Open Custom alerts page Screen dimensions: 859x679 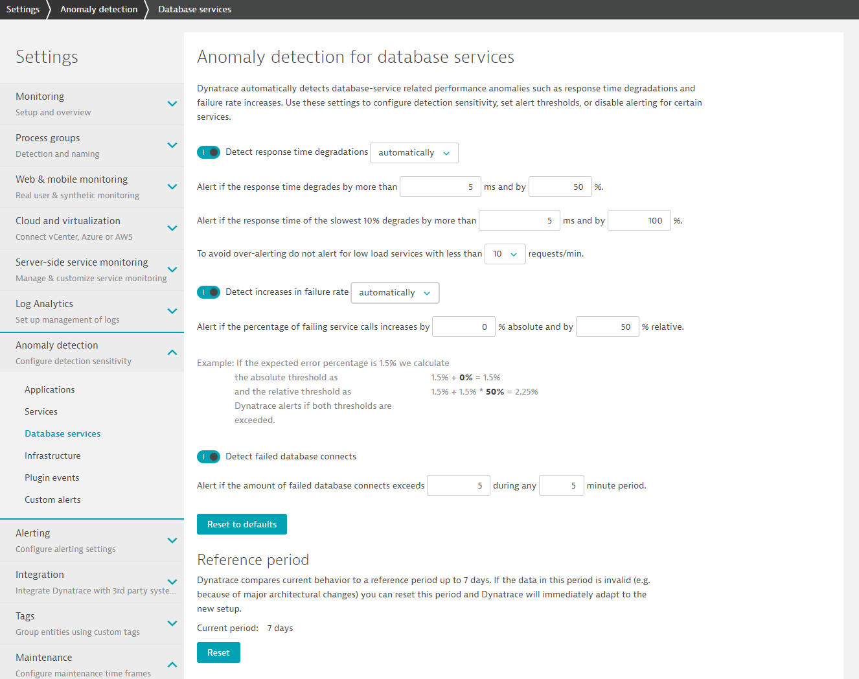click(52, 500)
